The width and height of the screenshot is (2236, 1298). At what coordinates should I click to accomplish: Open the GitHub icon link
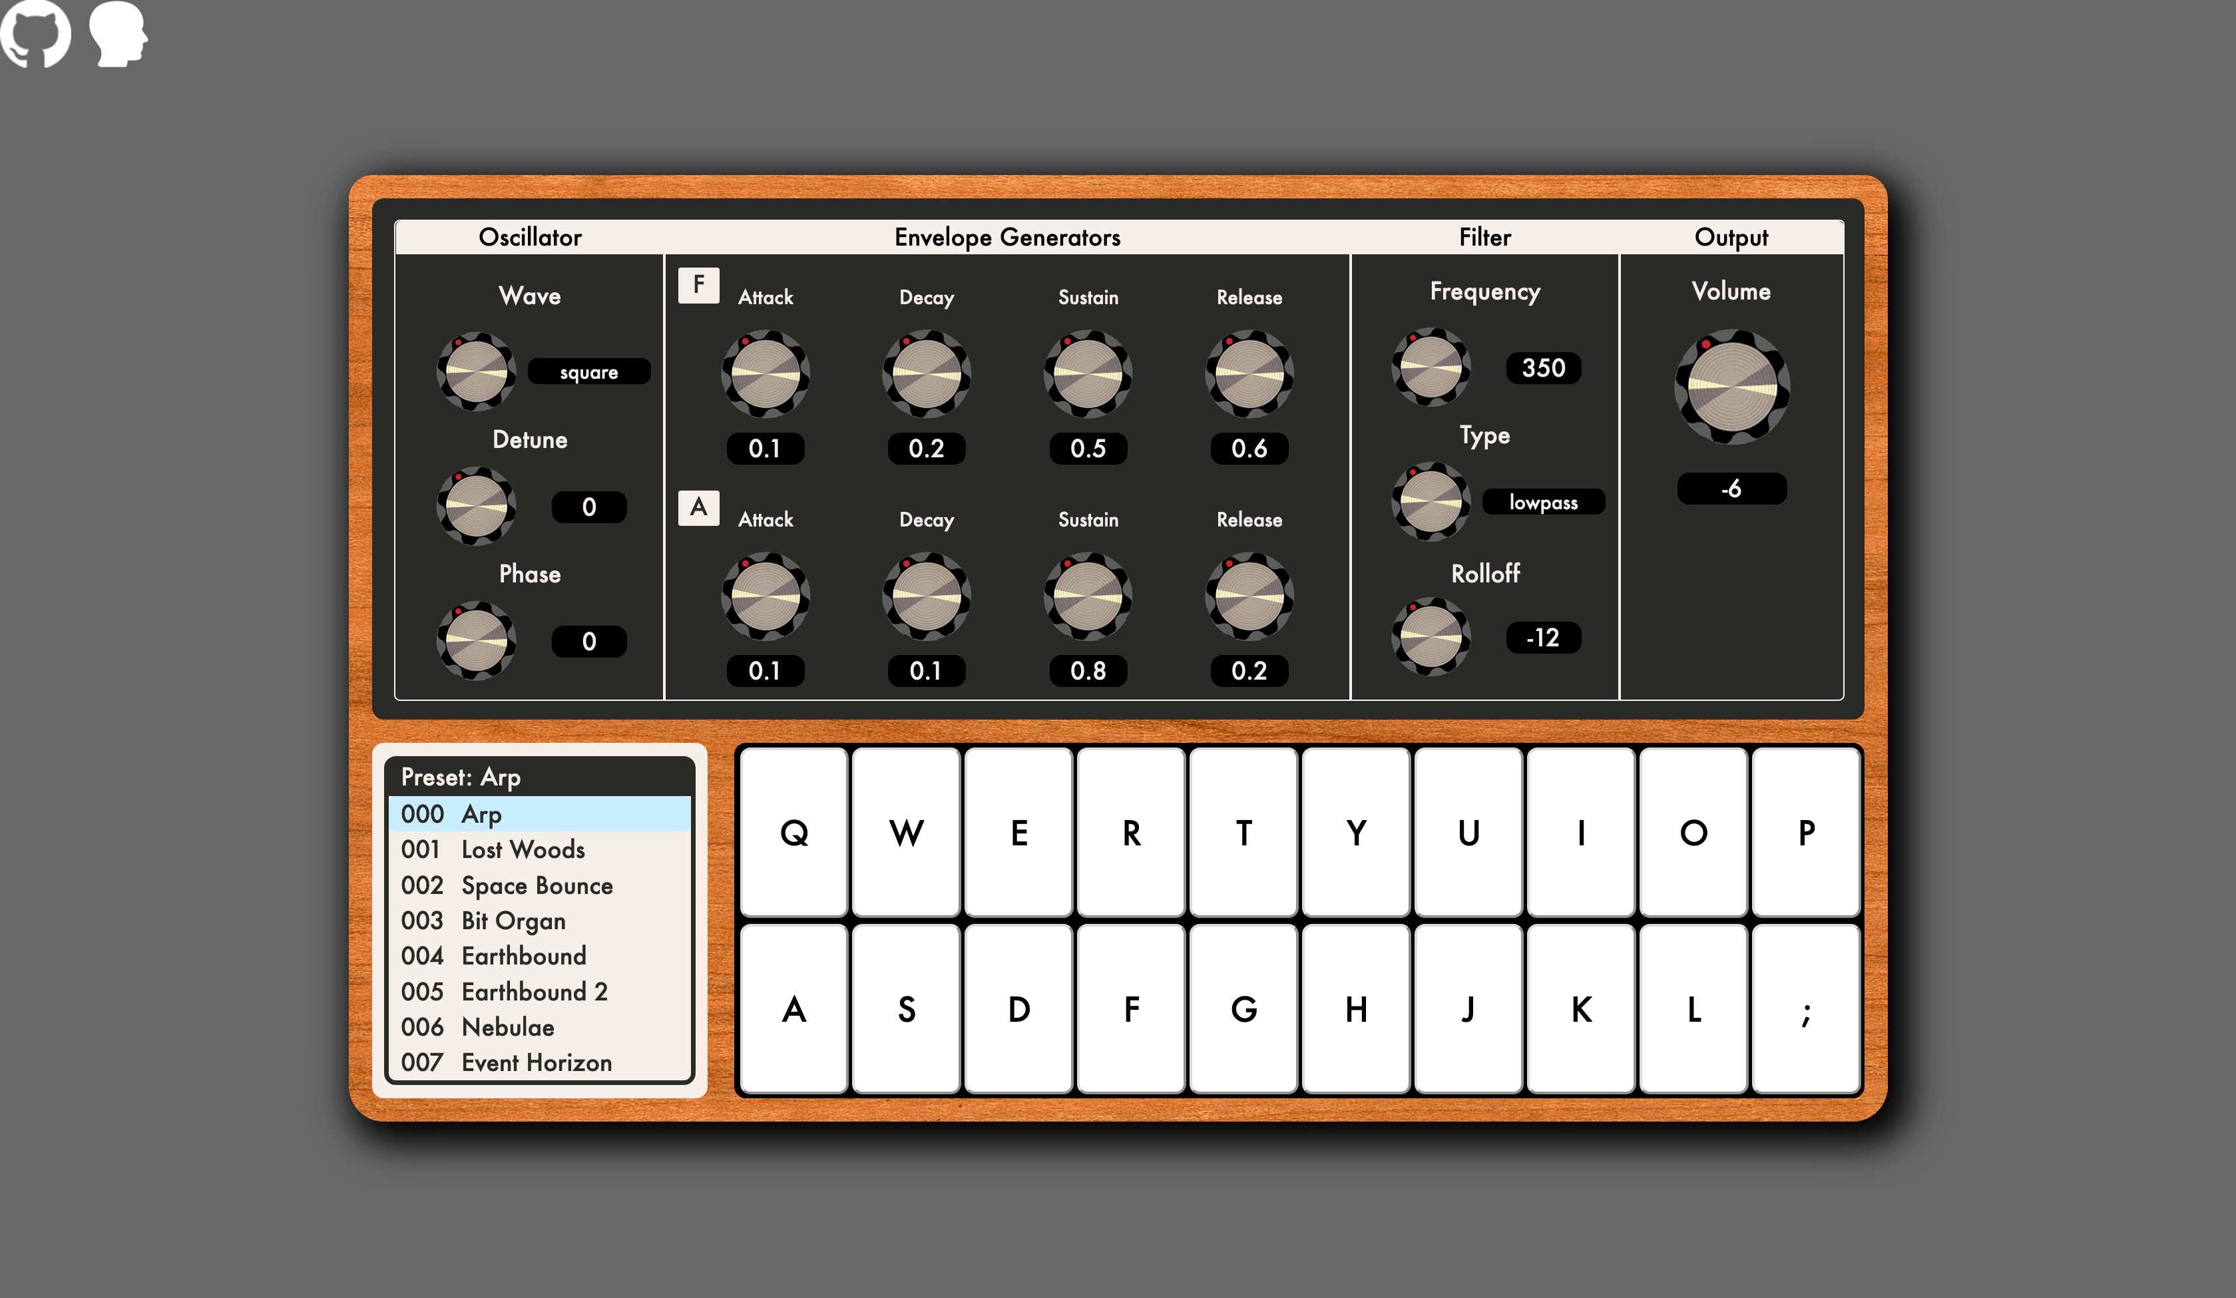(x=35, y=33)
